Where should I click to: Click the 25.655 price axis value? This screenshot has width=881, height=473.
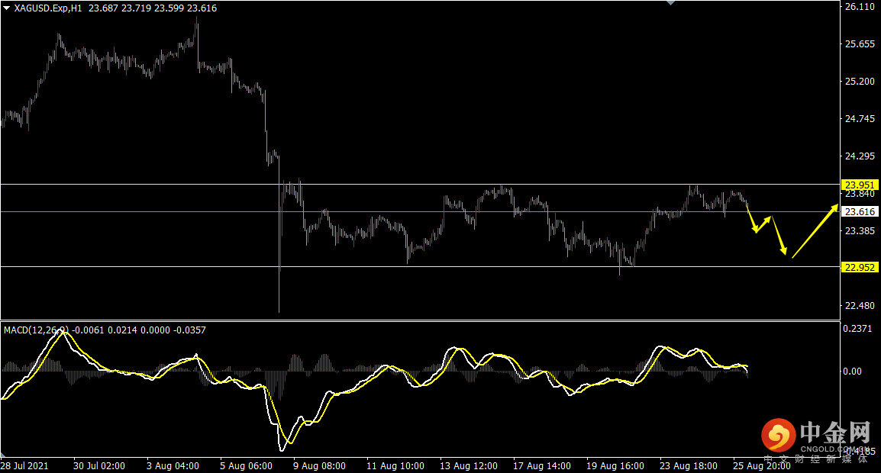(860, 43)
